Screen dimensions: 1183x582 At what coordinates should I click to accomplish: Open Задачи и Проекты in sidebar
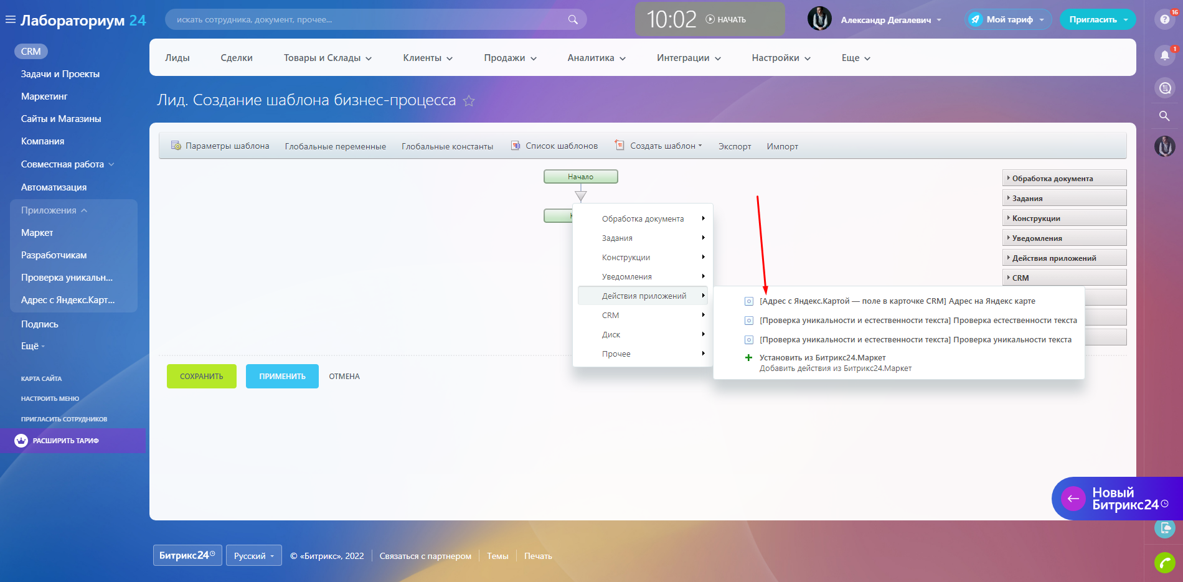coord(60,74)
